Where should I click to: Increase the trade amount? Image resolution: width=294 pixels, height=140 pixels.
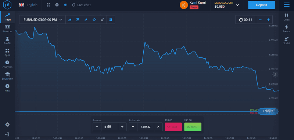coord(122,127)
